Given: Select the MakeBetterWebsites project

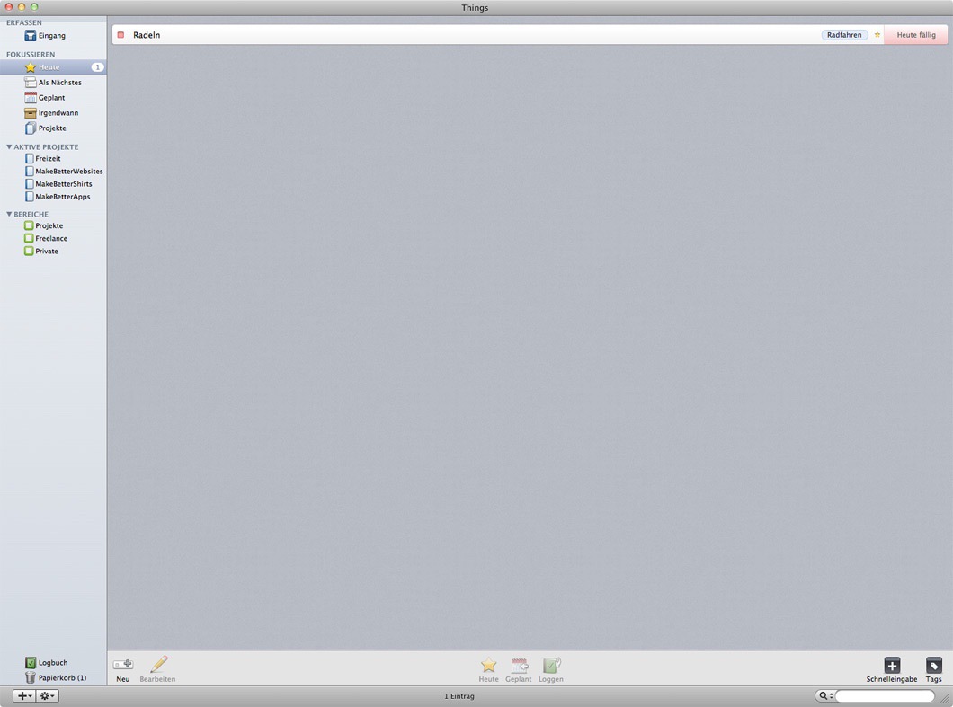Looking at the screenshot, I should click(x=64, y=172).
